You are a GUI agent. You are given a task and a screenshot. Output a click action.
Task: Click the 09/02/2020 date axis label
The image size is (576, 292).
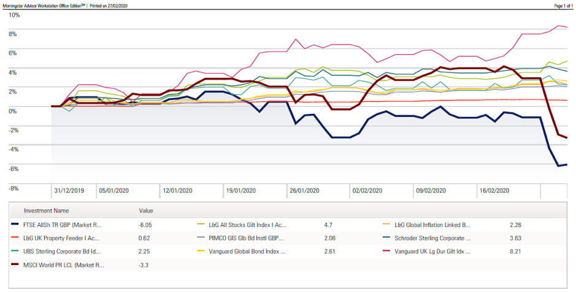pos(431,190)
